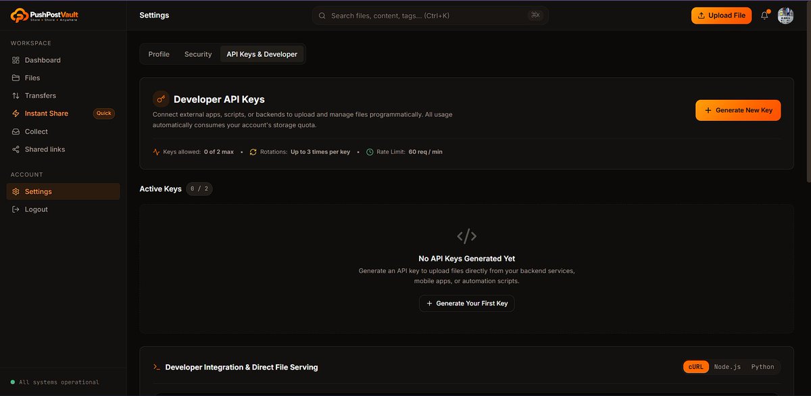Image resolution: width=811 pixels, height=396 pixels.
Task: Click the Upload File button
Action: click(x=721, y=16)
